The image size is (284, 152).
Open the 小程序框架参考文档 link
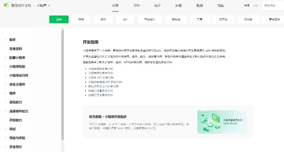100,69
